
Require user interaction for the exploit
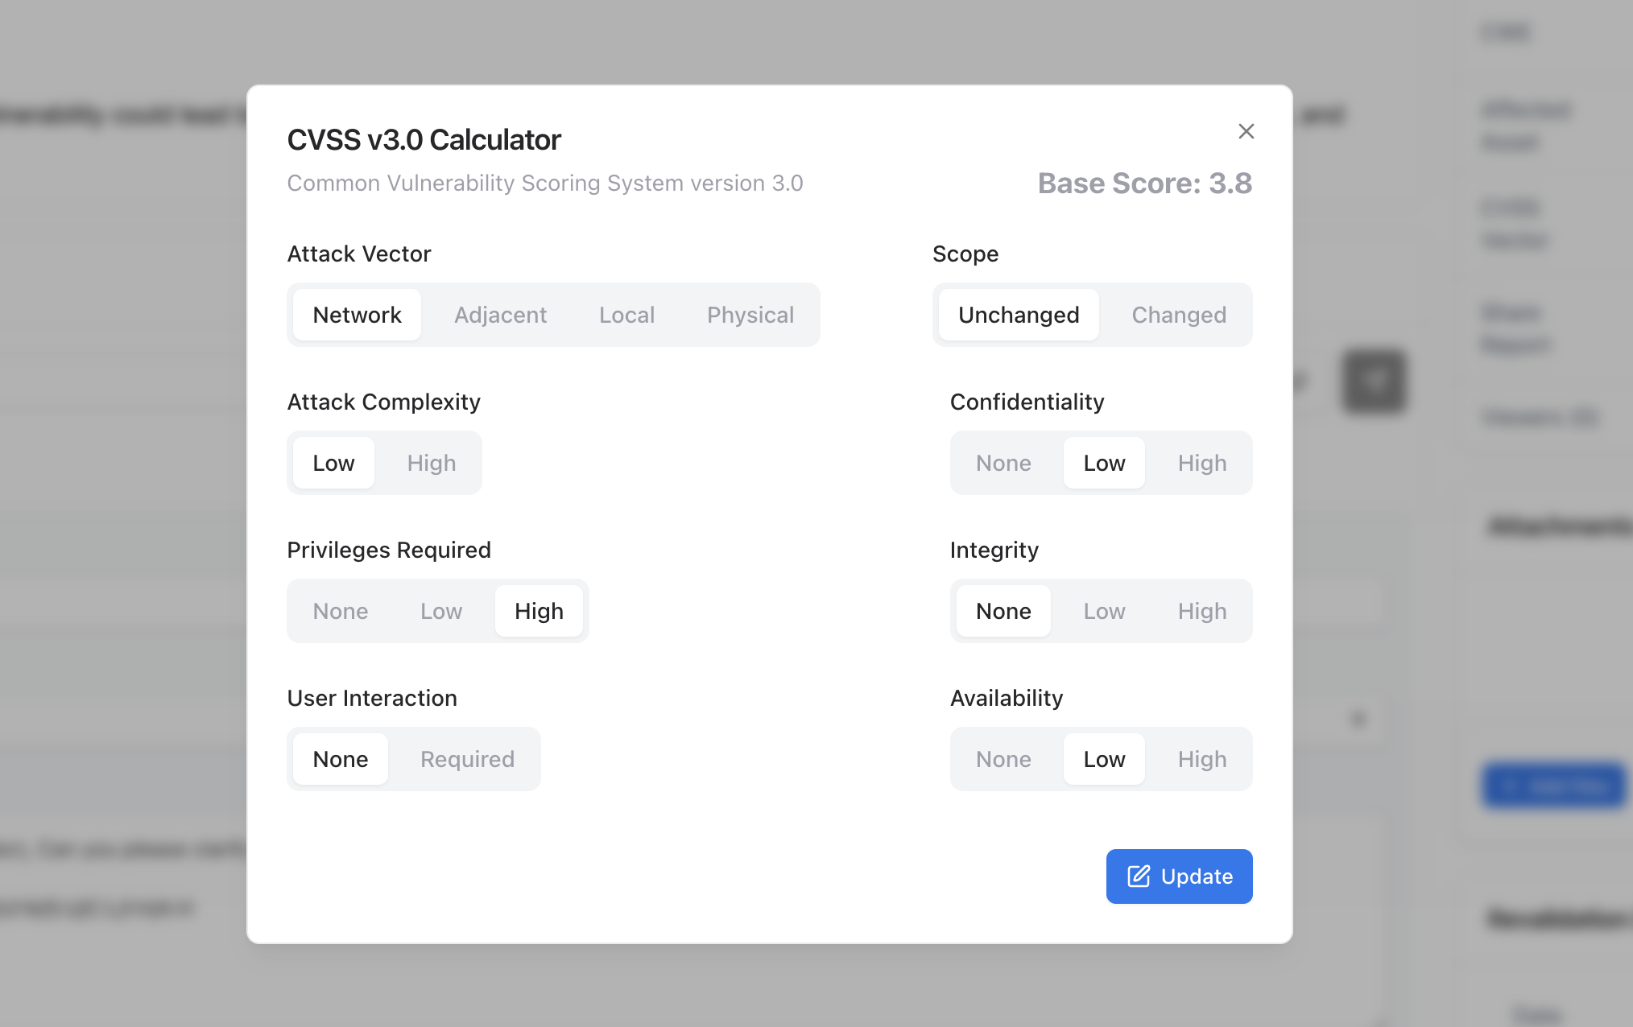click(x=466, y=759)
